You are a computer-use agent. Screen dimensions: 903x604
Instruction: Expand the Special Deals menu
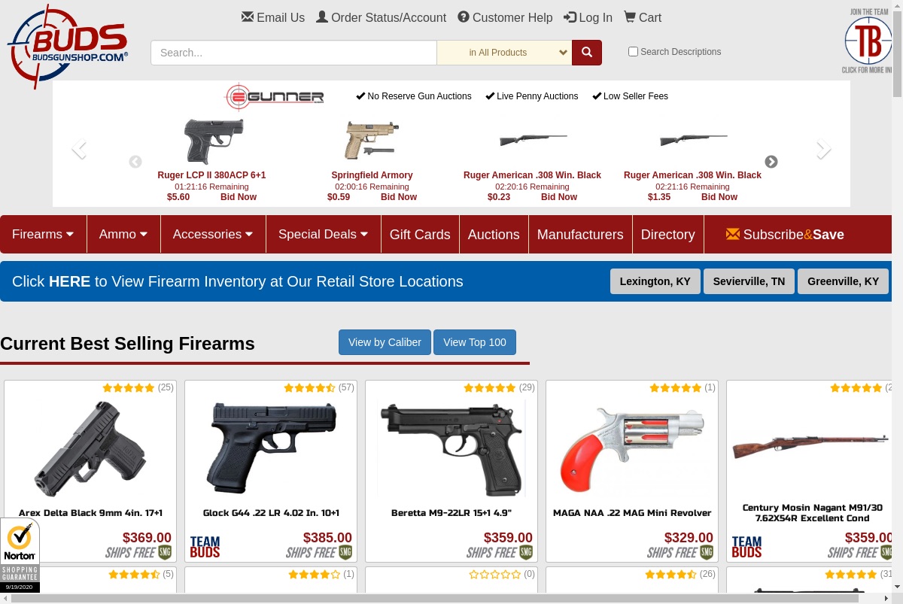tap(323, 234)
